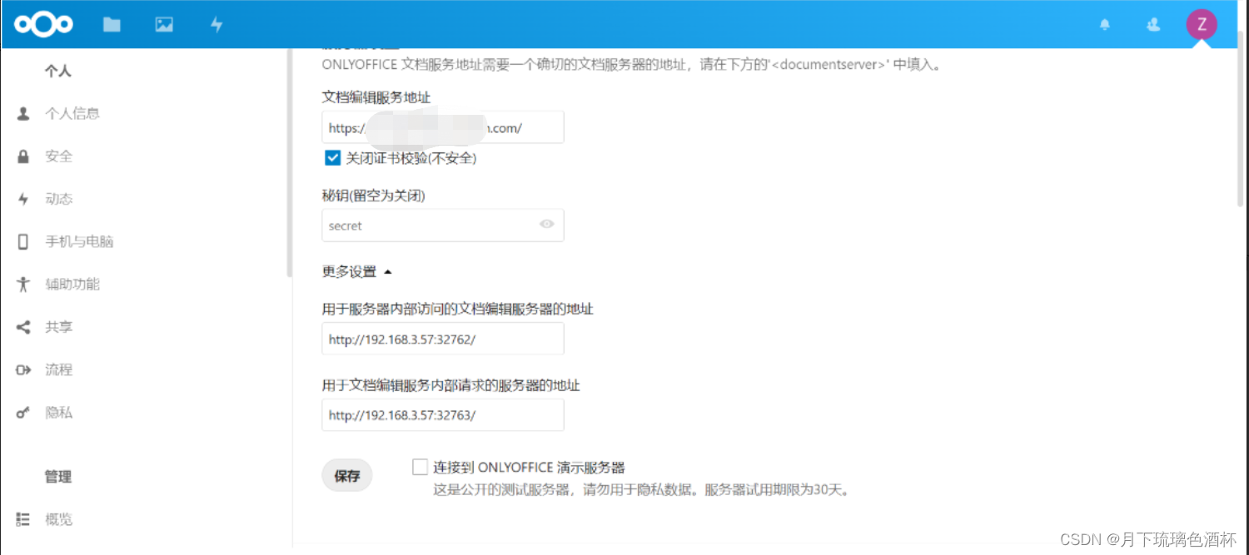Toggle secret key visibility eye icon
This screenshot has height=555, width=1249.
click(548, 225)
